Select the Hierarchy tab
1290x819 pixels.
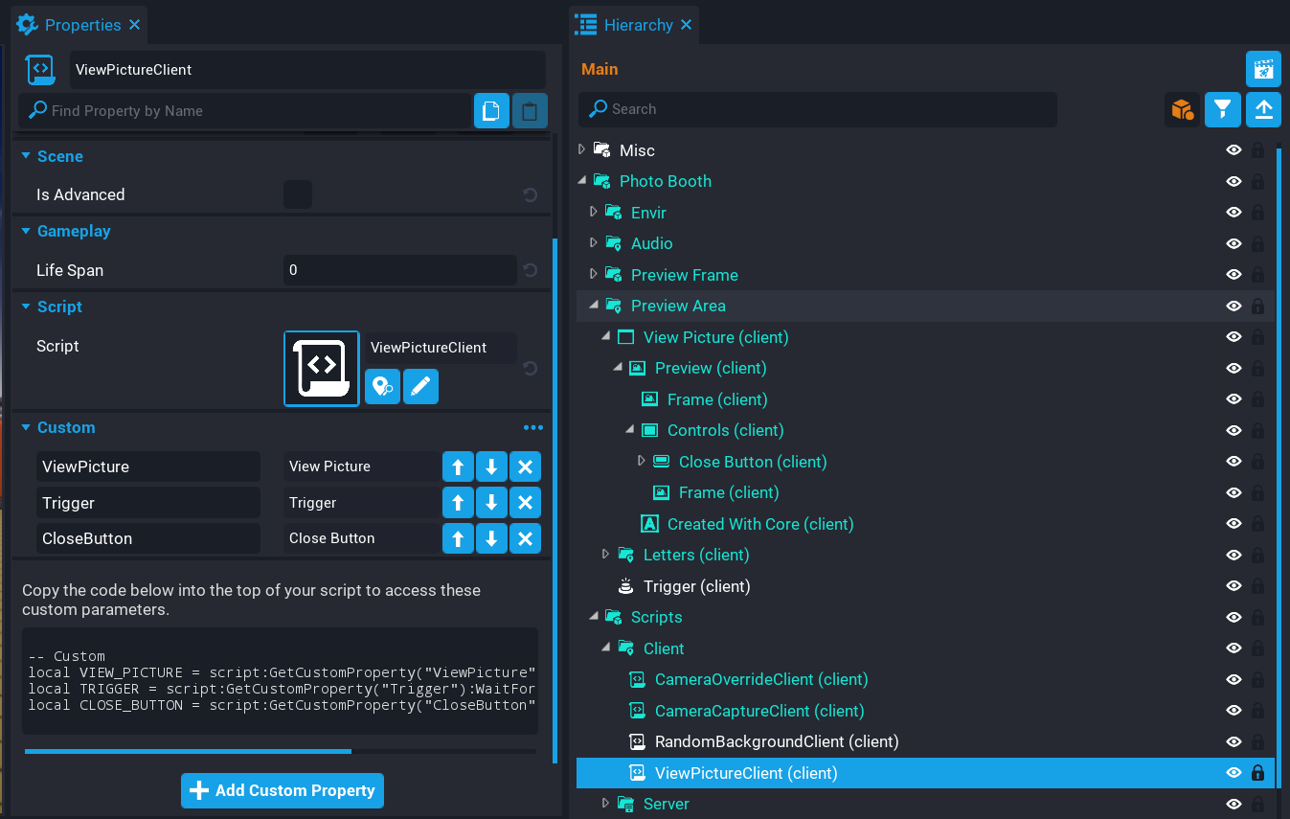pos(638,25)
